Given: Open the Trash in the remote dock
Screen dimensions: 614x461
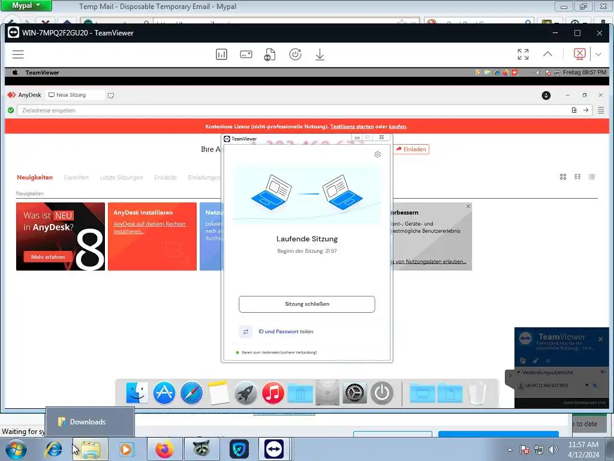Looking at the screenshot, I should (x=477, y=393).
